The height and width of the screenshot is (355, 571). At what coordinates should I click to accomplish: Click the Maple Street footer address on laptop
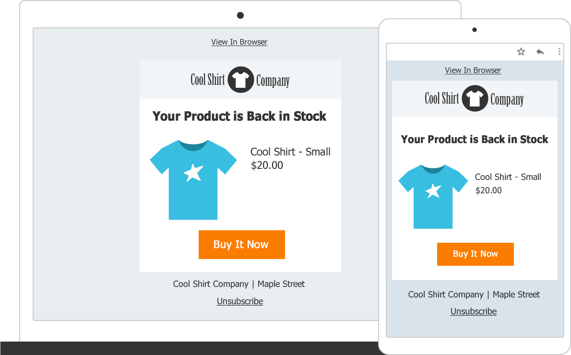pos(281,284)
